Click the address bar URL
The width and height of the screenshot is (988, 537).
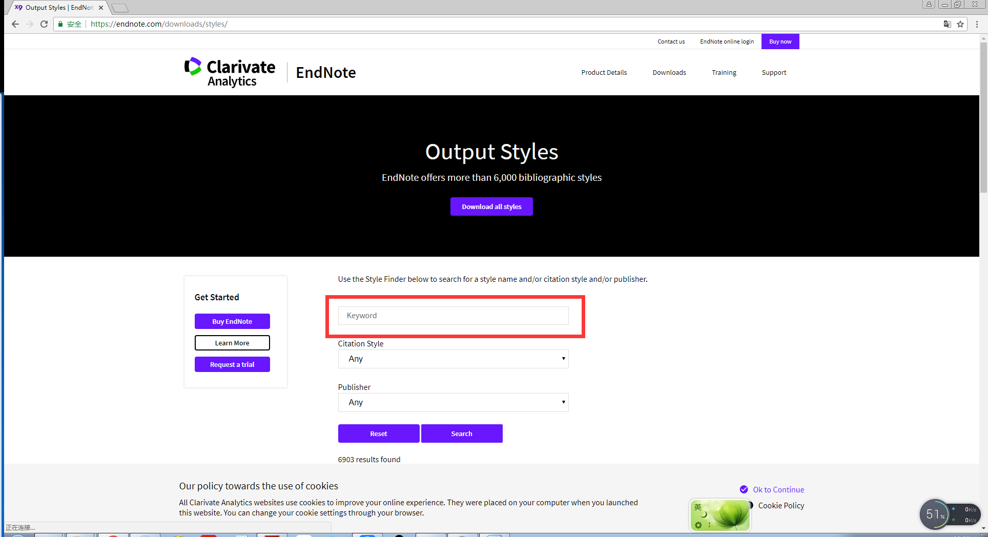pyautogui.click(x=159, y=24)
